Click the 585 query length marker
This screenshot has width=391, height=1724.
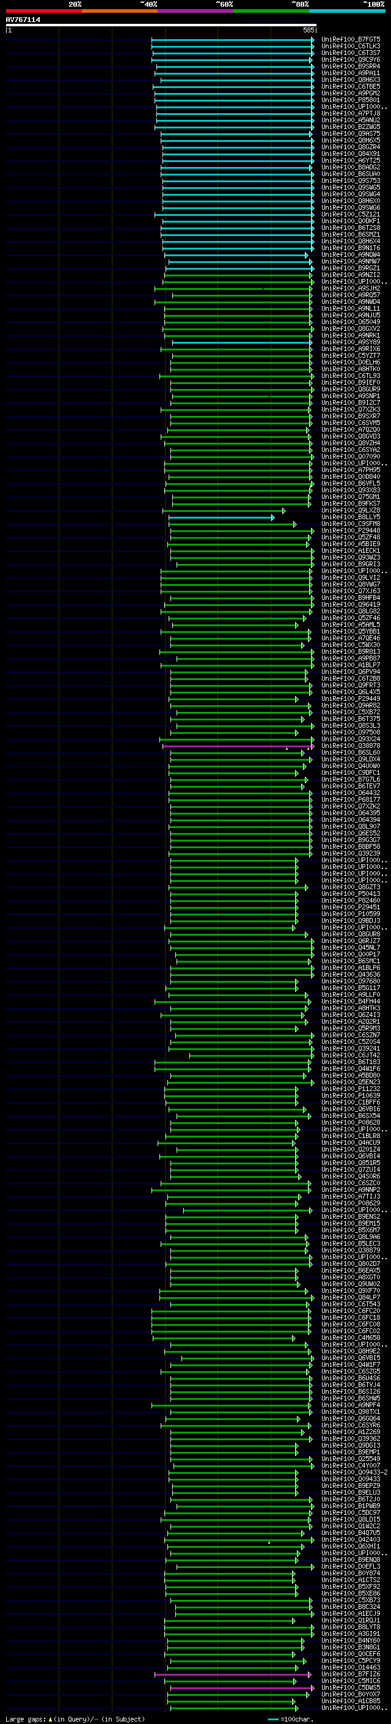309,30
